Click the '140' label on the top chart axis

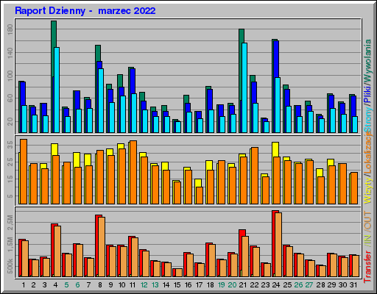pos(10,52)
